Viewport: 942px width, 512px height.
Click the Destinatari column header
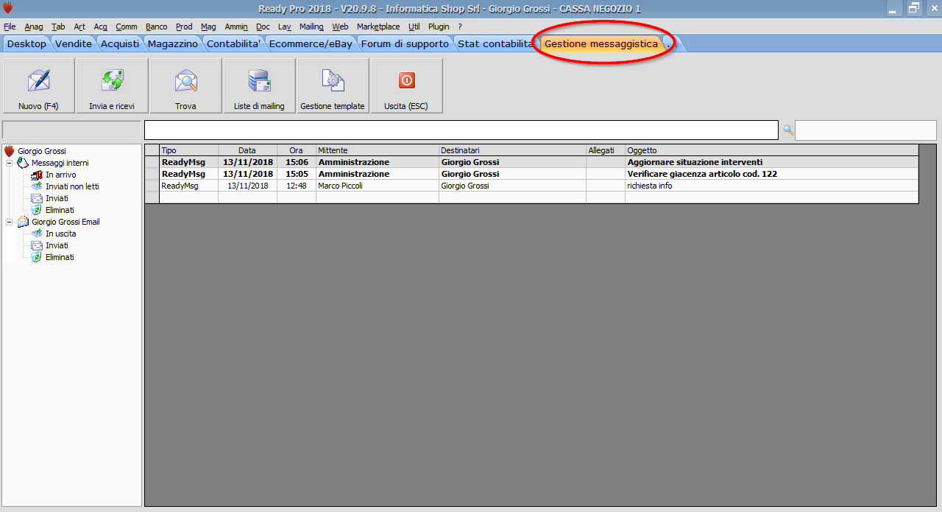coord(513,150)
